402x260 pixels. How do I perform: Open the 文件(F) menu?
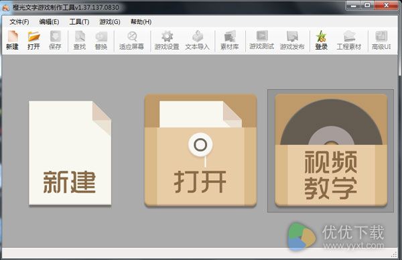pos(19,22)
